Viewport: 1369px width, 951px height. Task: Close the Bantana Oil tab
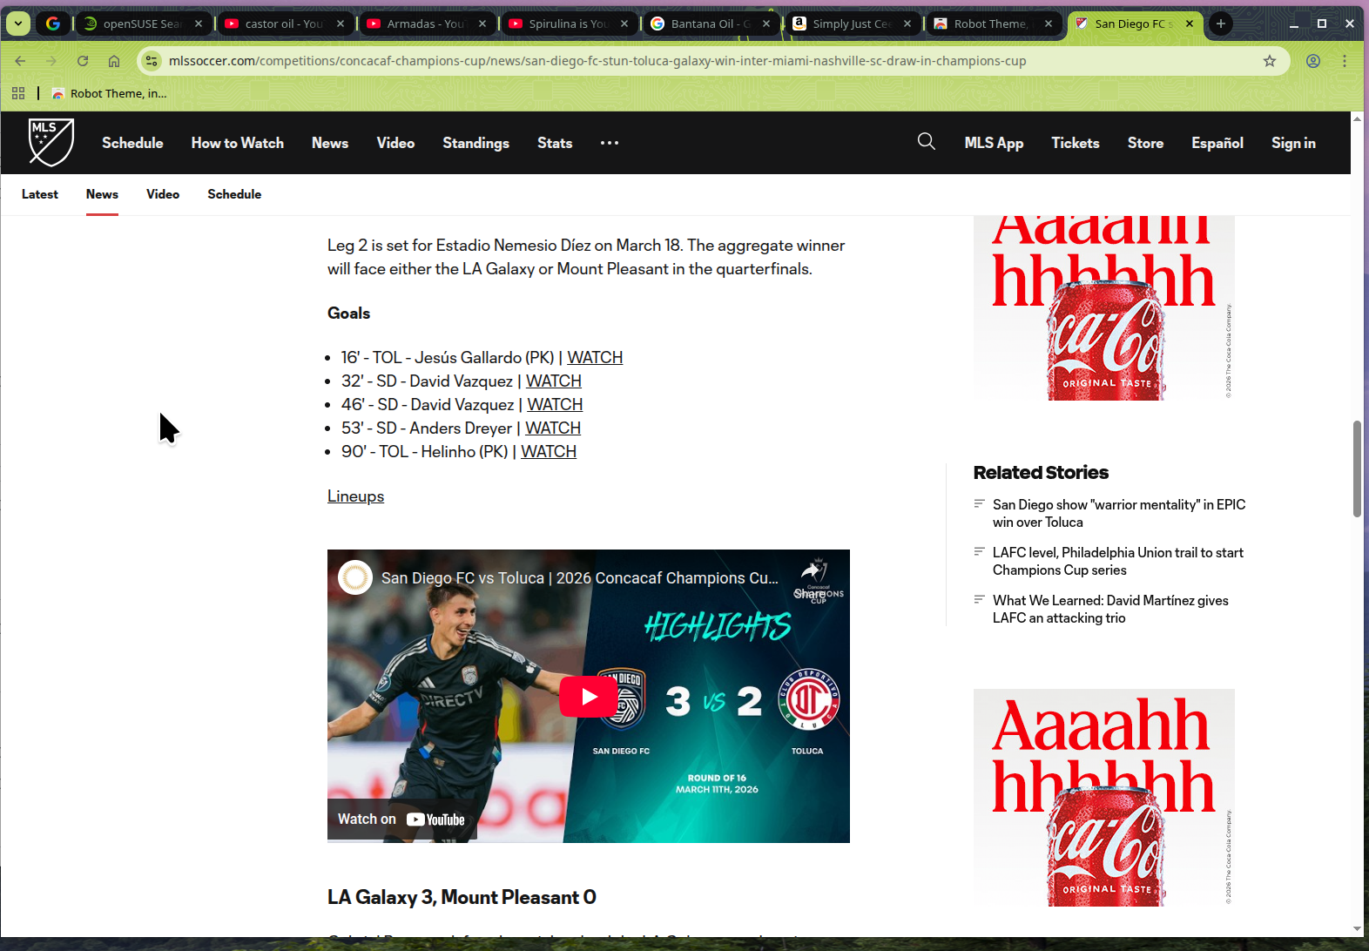coord(766,24)
